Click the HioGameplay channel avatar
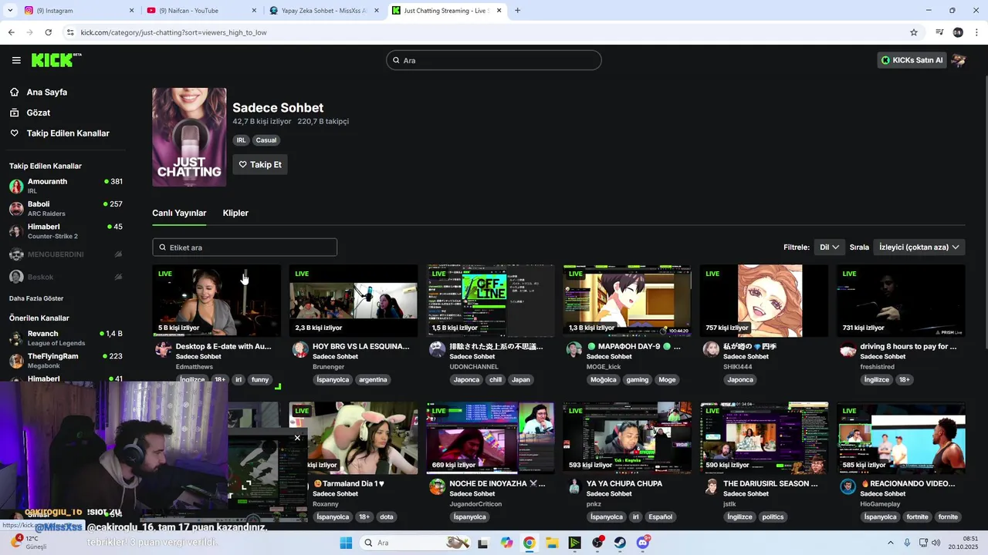Viewport: 988px width, 555px height. [x=848, y=486]
